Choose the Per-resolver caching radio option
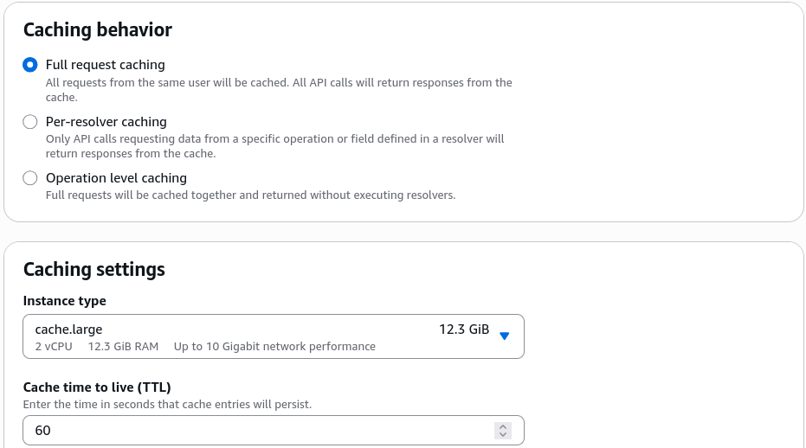Viewport: 806px width, 448px height. 29,122
